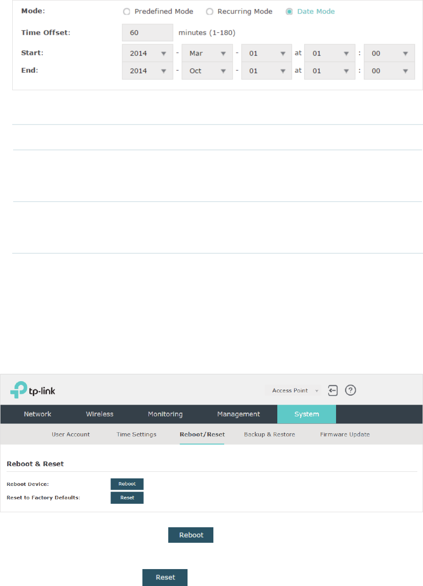Click the Reset to Factory Defaults label
This screenshot has width=423, height=586.
pyautogui.click(x=43, y=498)
